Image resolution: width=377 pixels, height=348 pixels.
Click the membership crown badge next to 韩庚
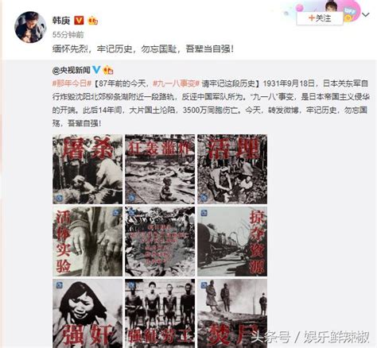[92, 21]
